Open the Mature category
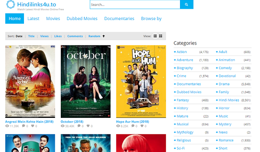The width and height of the screenshot is (260, 152). (182, 116)
